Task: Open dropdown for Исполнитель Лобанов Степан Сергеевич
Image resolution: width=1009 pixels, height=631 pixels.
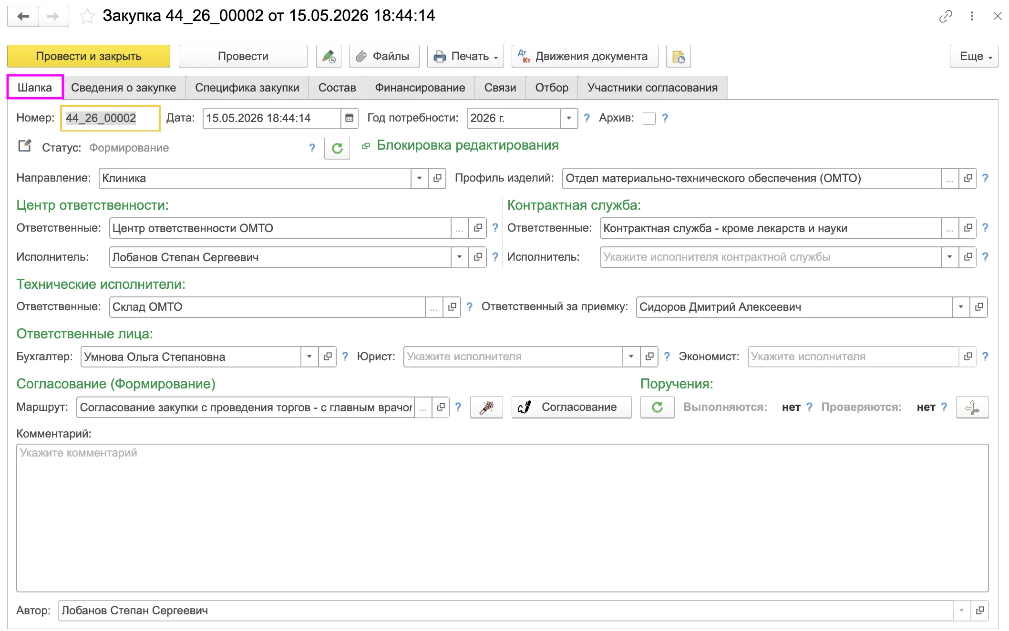Action: pos(460,257)
